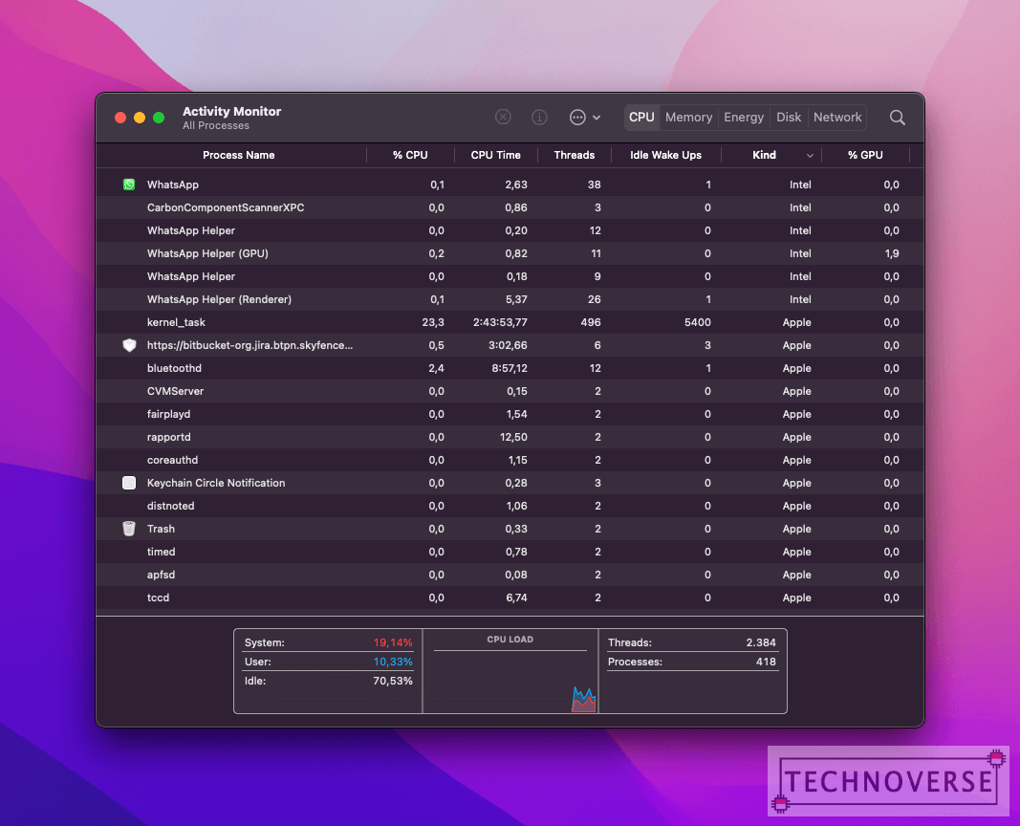The image size is (1020, 826).
Task: Click the All Processes subtitle
Action: [x=215, y=125]
